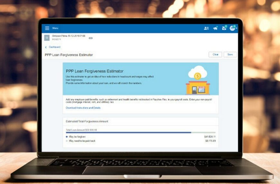This screenshot has width=280, height=184.
Task: Click Estimated Total Forgiveness Amount section header
Action: pos(87,121)
